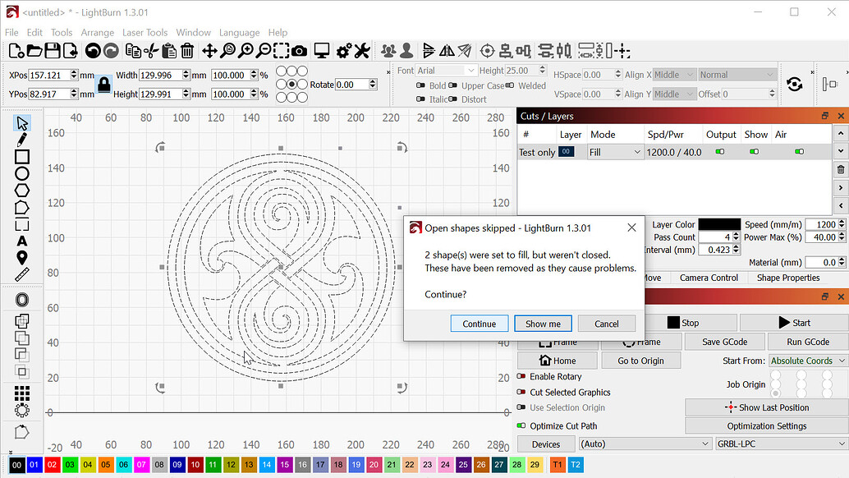Click the aspect ratio lock icon
Viewport: 849px width, 478px height.
(x=103, y=85)
